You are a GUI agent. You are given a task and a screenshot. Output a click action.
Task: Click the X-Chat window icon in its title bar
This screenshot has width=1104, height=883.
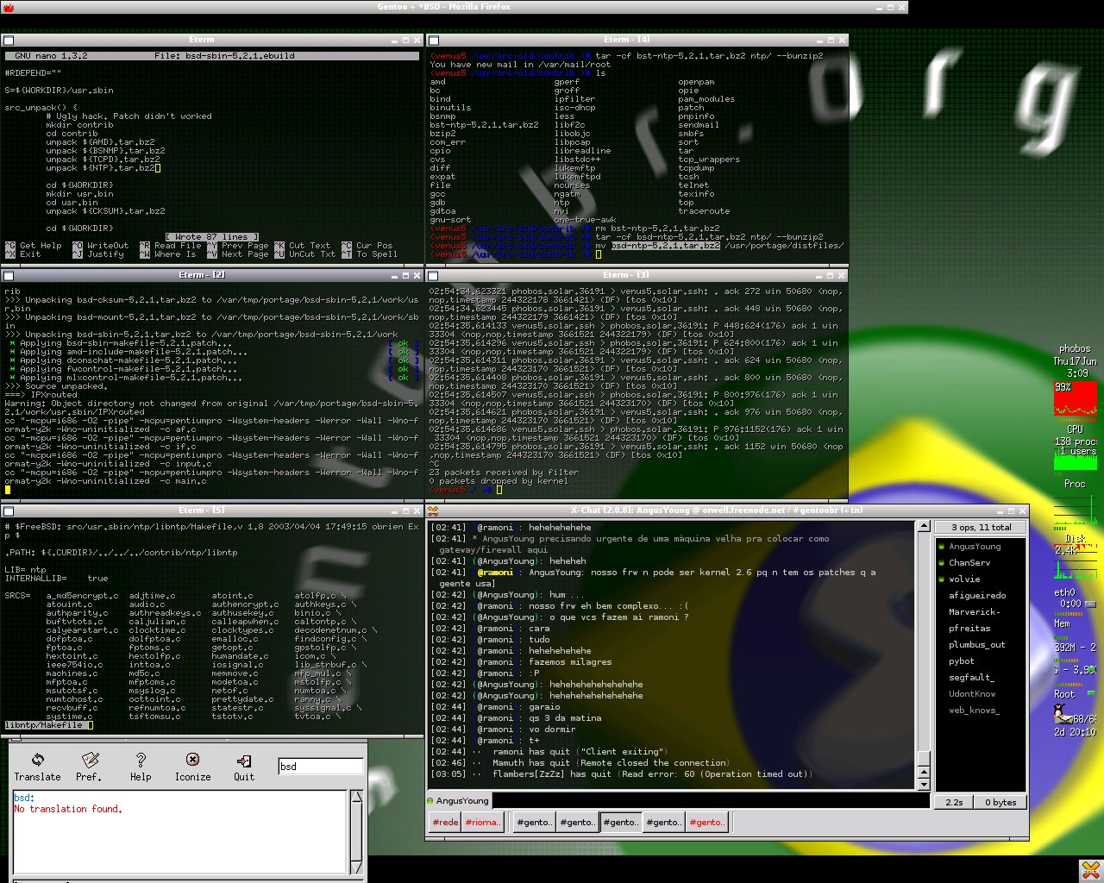(433, 510)
